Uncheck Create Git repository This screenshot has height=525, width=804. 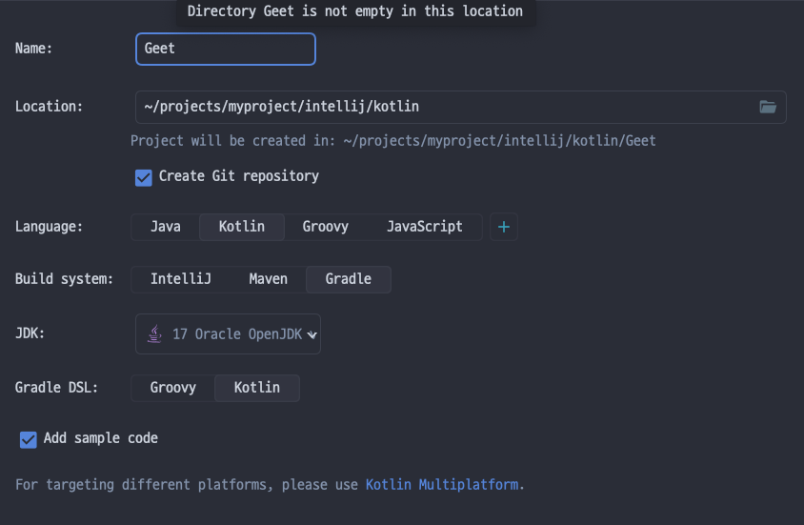point(144,177)
